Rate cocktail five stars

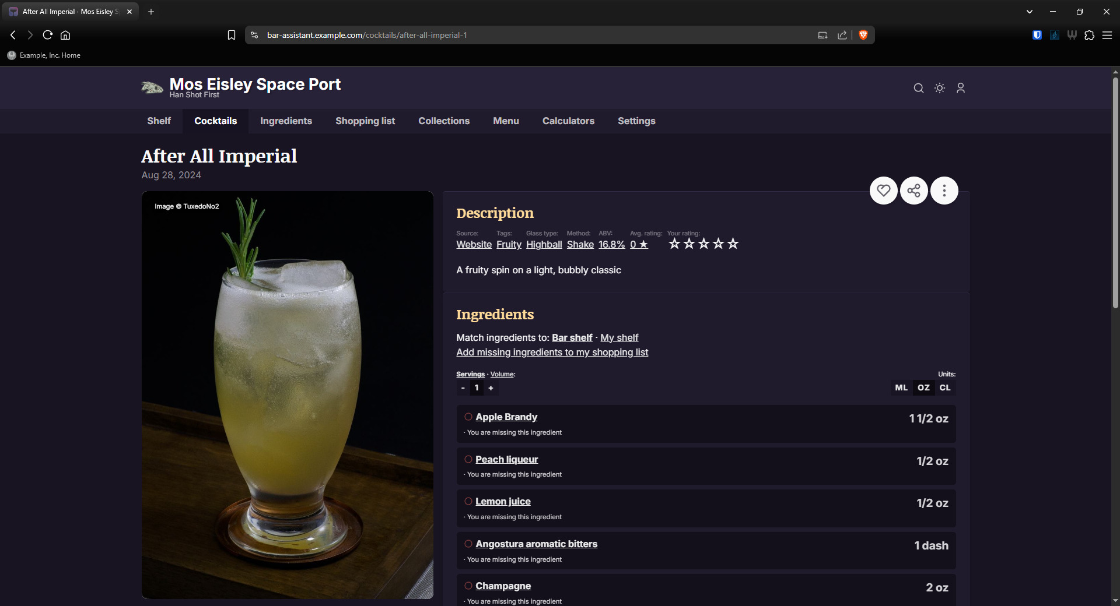click(x=733, y=244)
